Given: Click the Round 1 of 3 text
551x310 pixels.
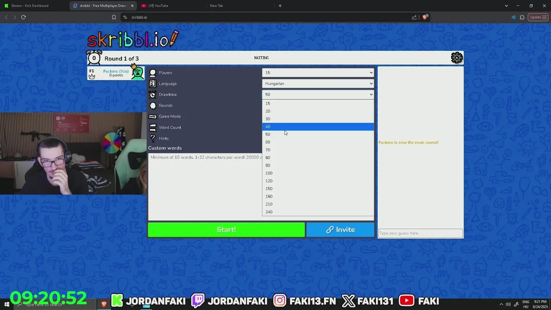Looking at the screenshot, I should click(121, 59).
